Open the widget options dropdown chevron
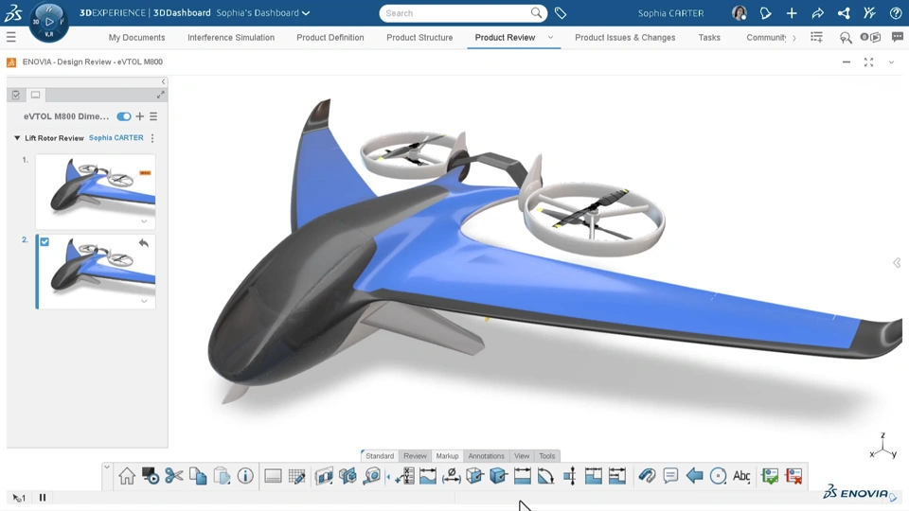Image resolution: width=909 pixels, height=511 pixels. pos(891,62)
